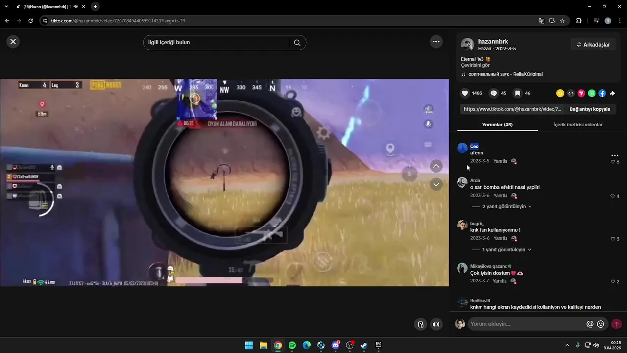Open Discord from taskbar
This screenshot has width=627, height=353.
pyautogui.click(x=336, y=345)
